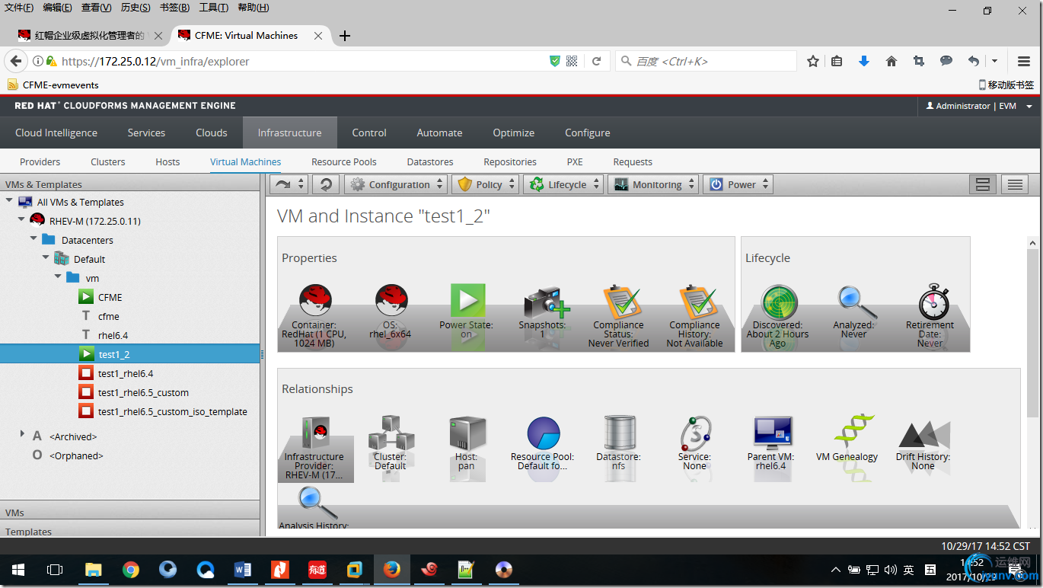Click the browser back arrow button

16,61
